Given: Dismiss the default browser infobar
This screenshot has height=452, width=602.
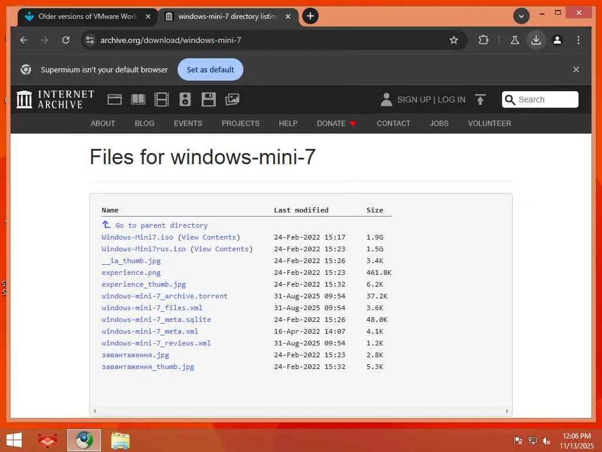Looking at the screenshot, I should [x=576, y=69].
